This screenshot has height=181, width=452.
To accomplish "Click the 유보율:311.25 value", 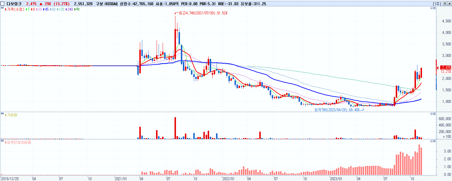I will click(x=254, y=4).
